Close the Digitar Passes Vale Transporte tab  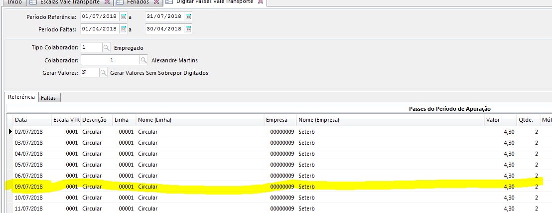tap(260, 2)
